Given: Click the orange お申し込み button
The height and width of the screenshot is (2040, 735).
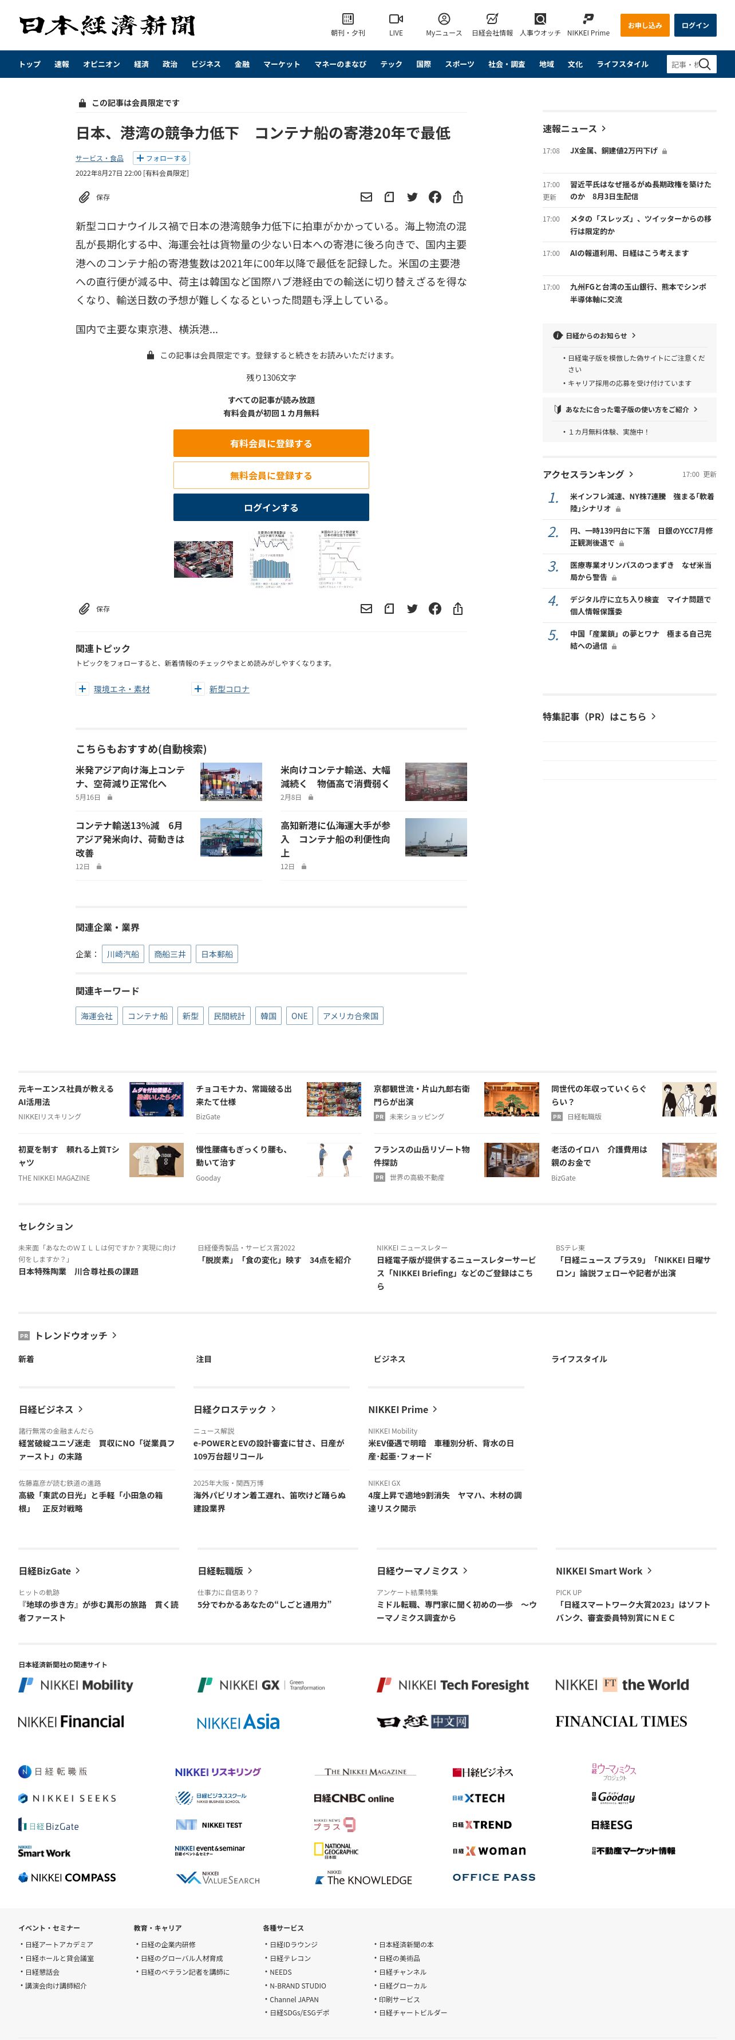Looking at the screenshot, I should coord(645,25).
